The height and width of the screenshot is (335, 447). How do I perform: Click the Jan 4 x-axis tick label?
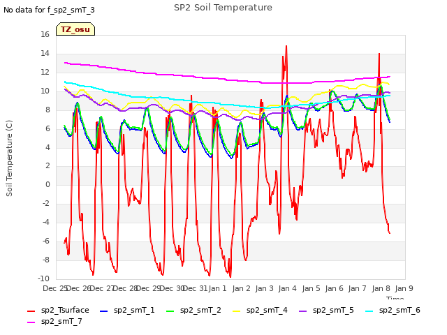tap(287, 288)
